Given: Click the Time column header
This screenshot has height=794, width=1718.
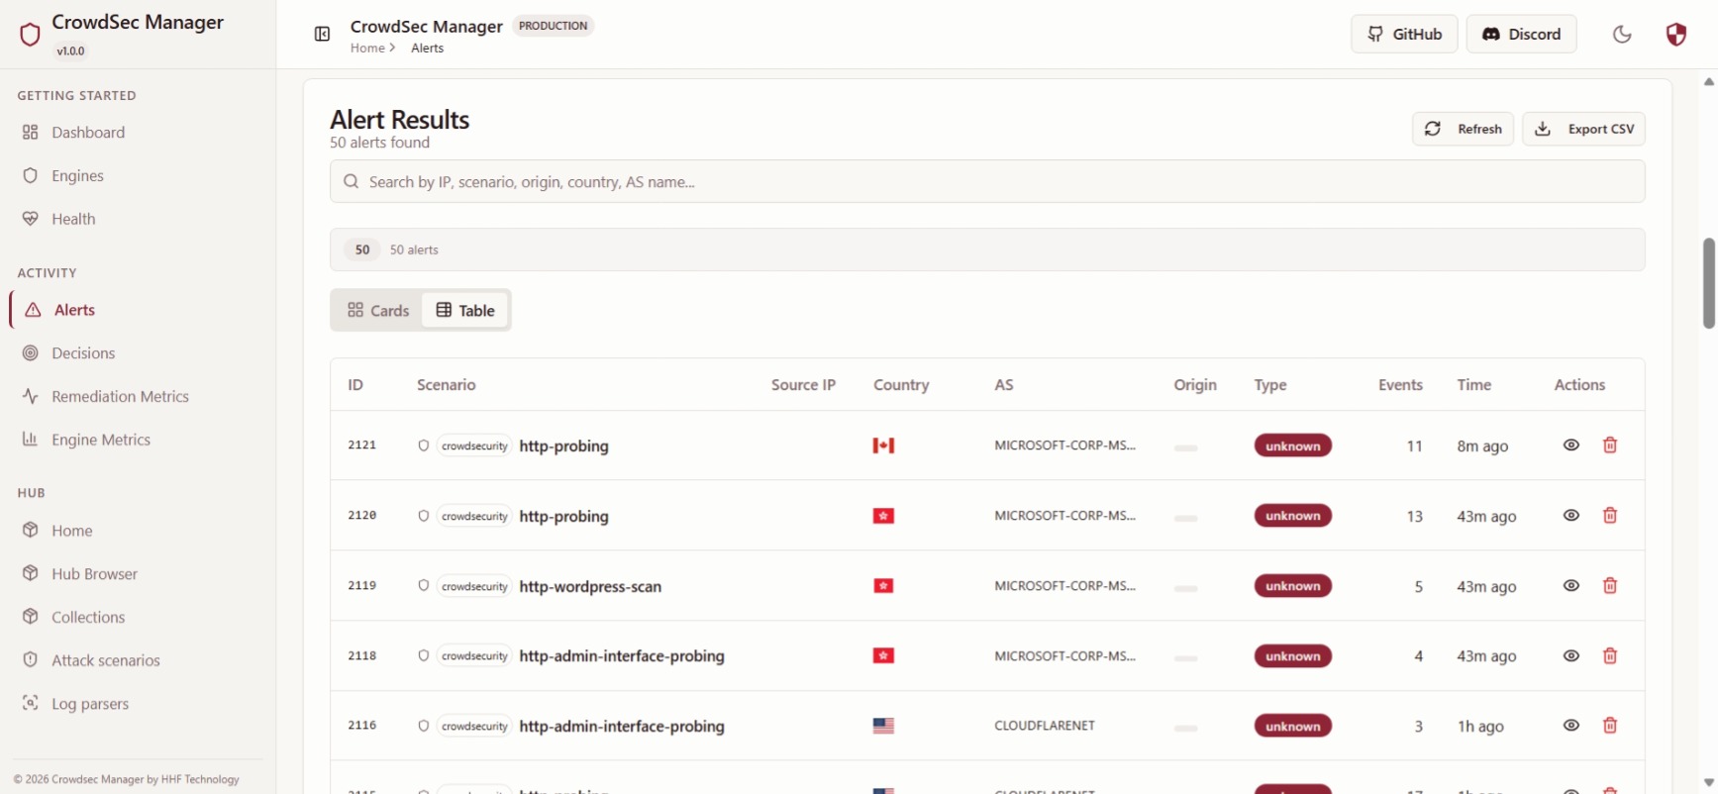Looking at the screenshot, I should tap(1473, 385).
